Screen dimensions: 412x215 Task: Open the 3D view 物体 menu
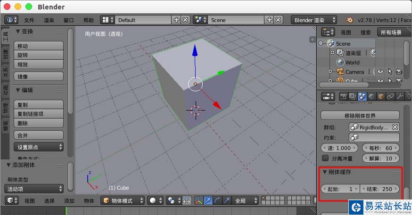tap(89, 201)
